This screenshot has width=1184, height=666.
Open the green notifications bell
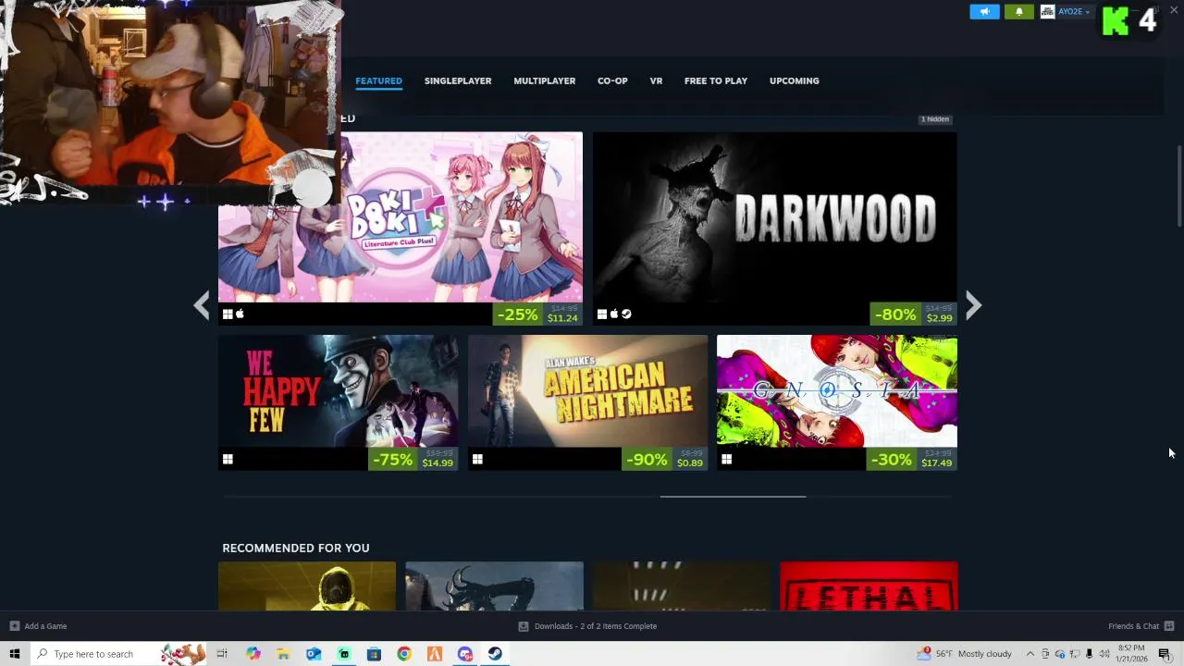[1019, 12]
